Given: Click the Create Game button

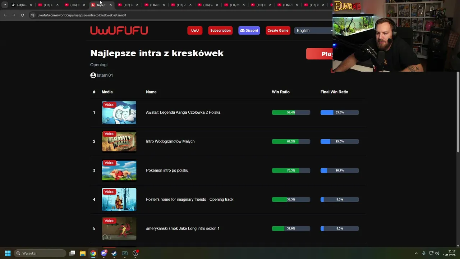Looking at the screenshot, I should tap(278, 31).
